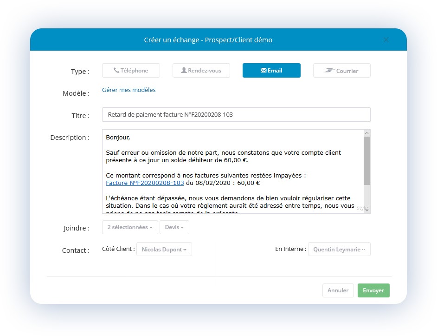Viewport: 437px width, 336px height.
Task: Click the envelope icon on Email
Action: tap(263, 70)
